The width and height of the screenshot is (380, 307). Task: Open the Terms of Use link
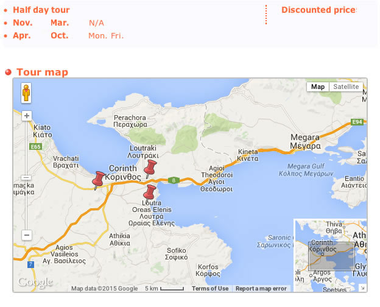[x=210, y=289]
